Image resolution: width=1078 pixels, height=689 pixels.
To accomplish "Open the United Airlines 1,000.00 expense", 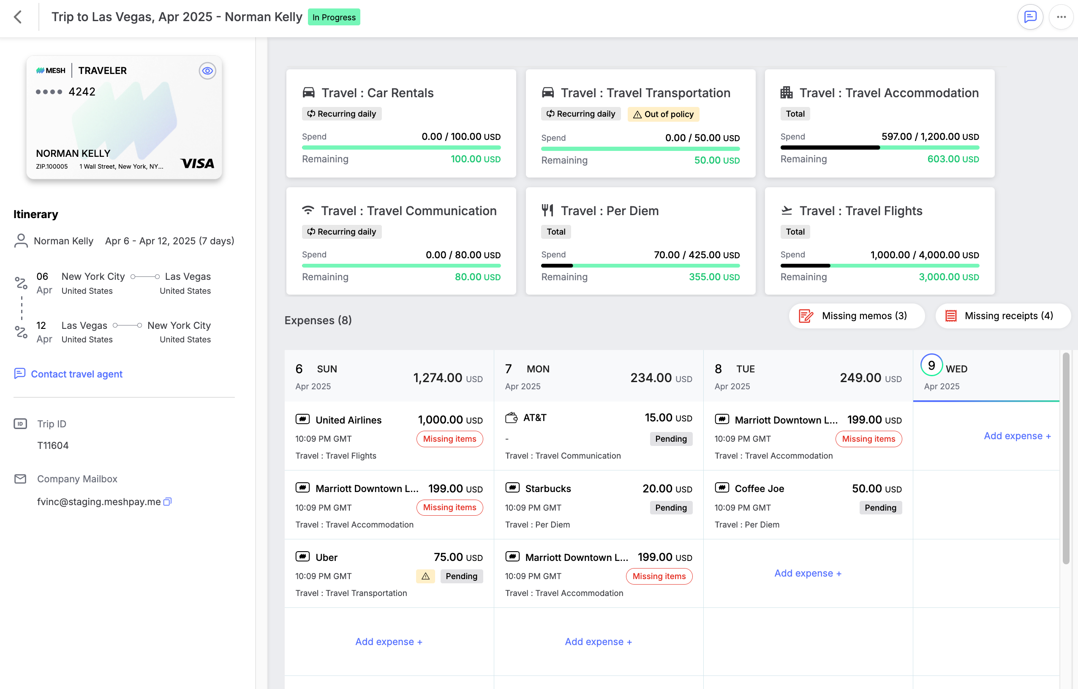I will pos(389,436).
